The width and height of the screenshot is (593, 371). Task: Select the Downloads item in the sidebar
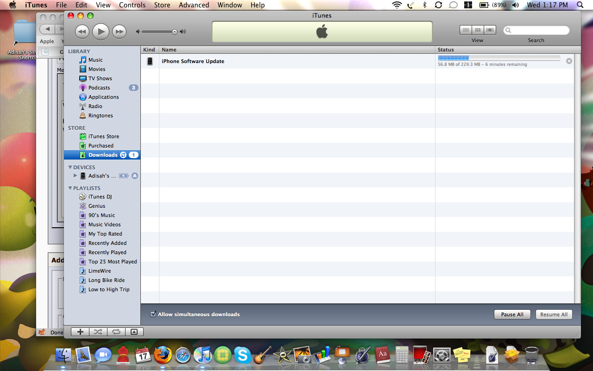point(102,155)
